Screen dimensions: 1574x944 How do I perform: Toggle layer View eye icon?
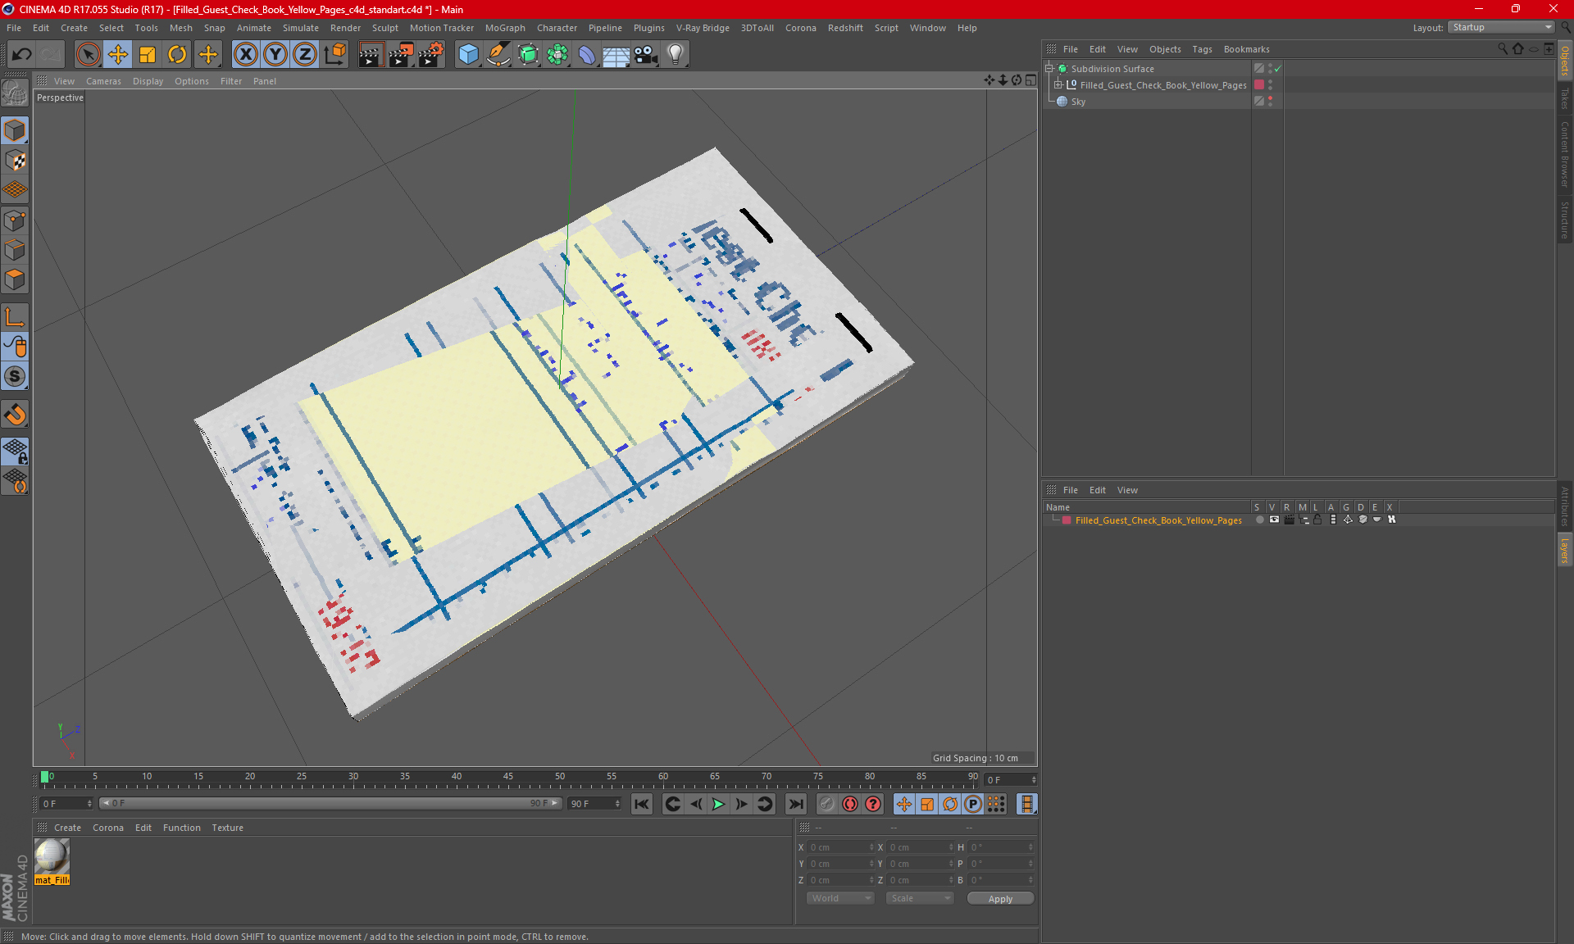coord(1274,520)
